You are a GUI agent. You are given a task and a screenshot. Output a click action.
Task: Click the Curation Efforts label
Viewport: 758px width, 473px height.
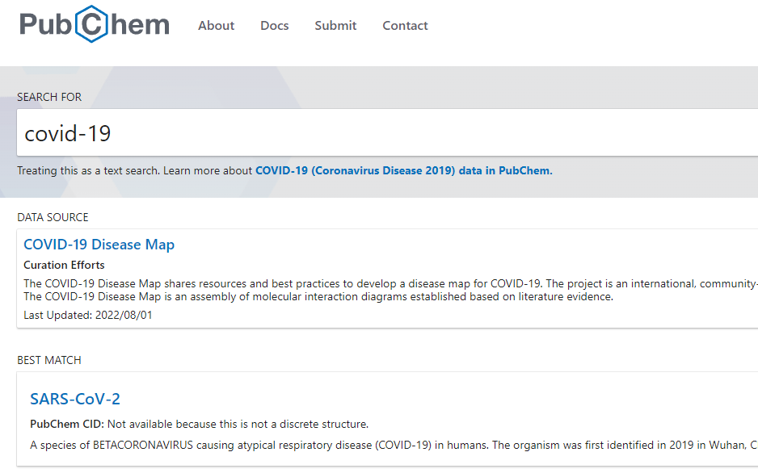click(x=65, y=265)
